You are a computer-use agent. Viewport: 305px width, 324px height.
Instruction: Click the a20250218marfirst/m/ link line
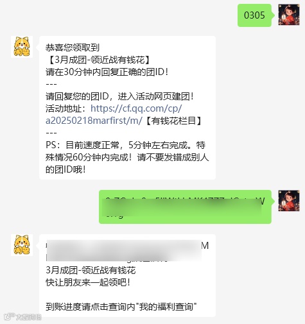point(94,121)
